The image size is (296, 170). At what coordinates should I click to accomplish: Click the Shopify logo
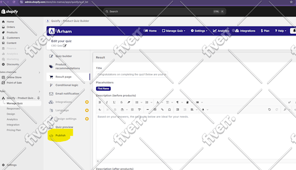[10, 11]
